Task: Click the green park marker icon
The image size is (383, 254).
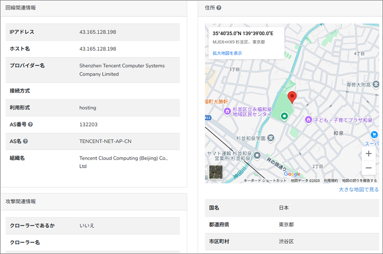Action: (x=284, y=116)
